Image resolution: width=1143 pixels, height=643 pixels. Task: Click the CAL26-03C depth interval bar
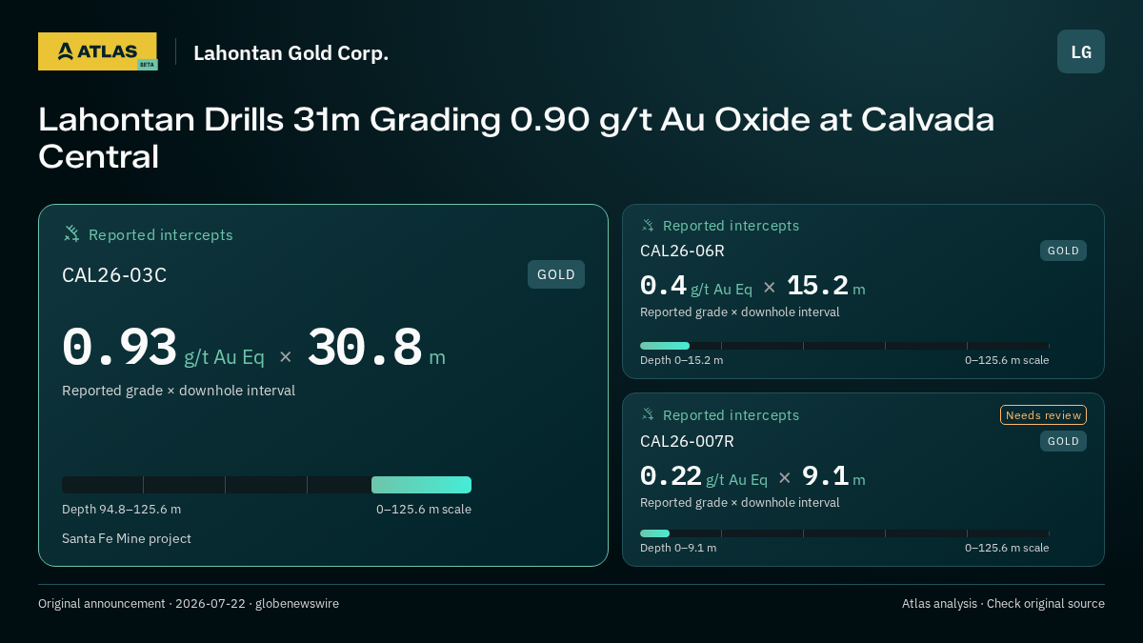(267, 485)
